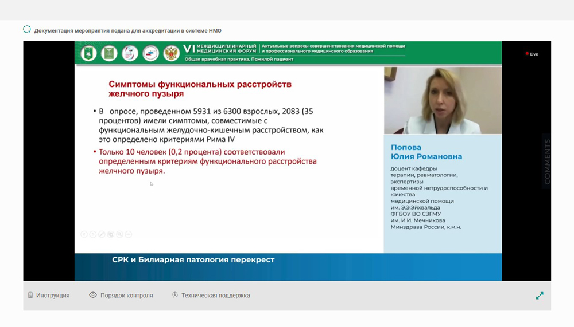Click the next slide arrow on the slide toolbar
This screenshot has width=574, height=327.
92,234
